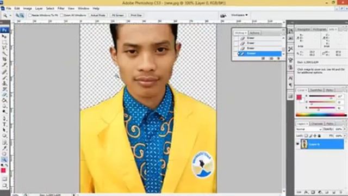Open the collapsed Tool Presets panel icon
Screen dimensions: 348x196
coord(290,49)
